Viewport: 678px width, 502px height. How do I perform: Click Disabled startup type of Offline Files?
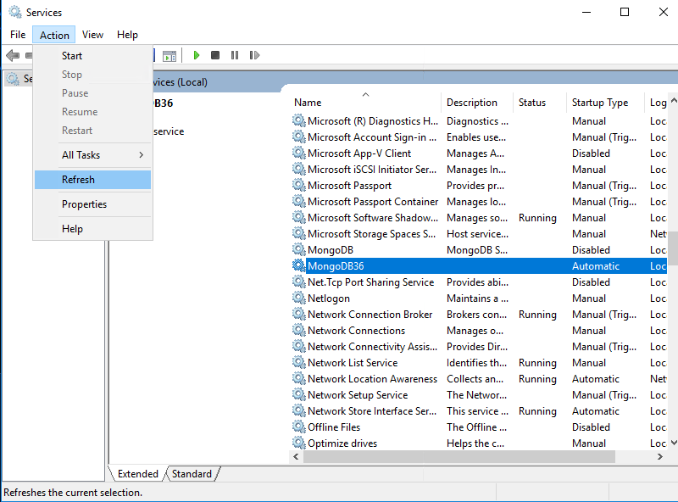click(591, 427)
